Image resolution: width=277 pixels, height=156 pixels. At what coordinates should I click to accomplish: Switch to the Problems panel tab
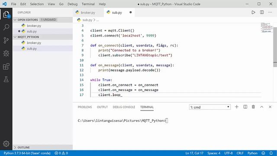click(x=85, y=107)
